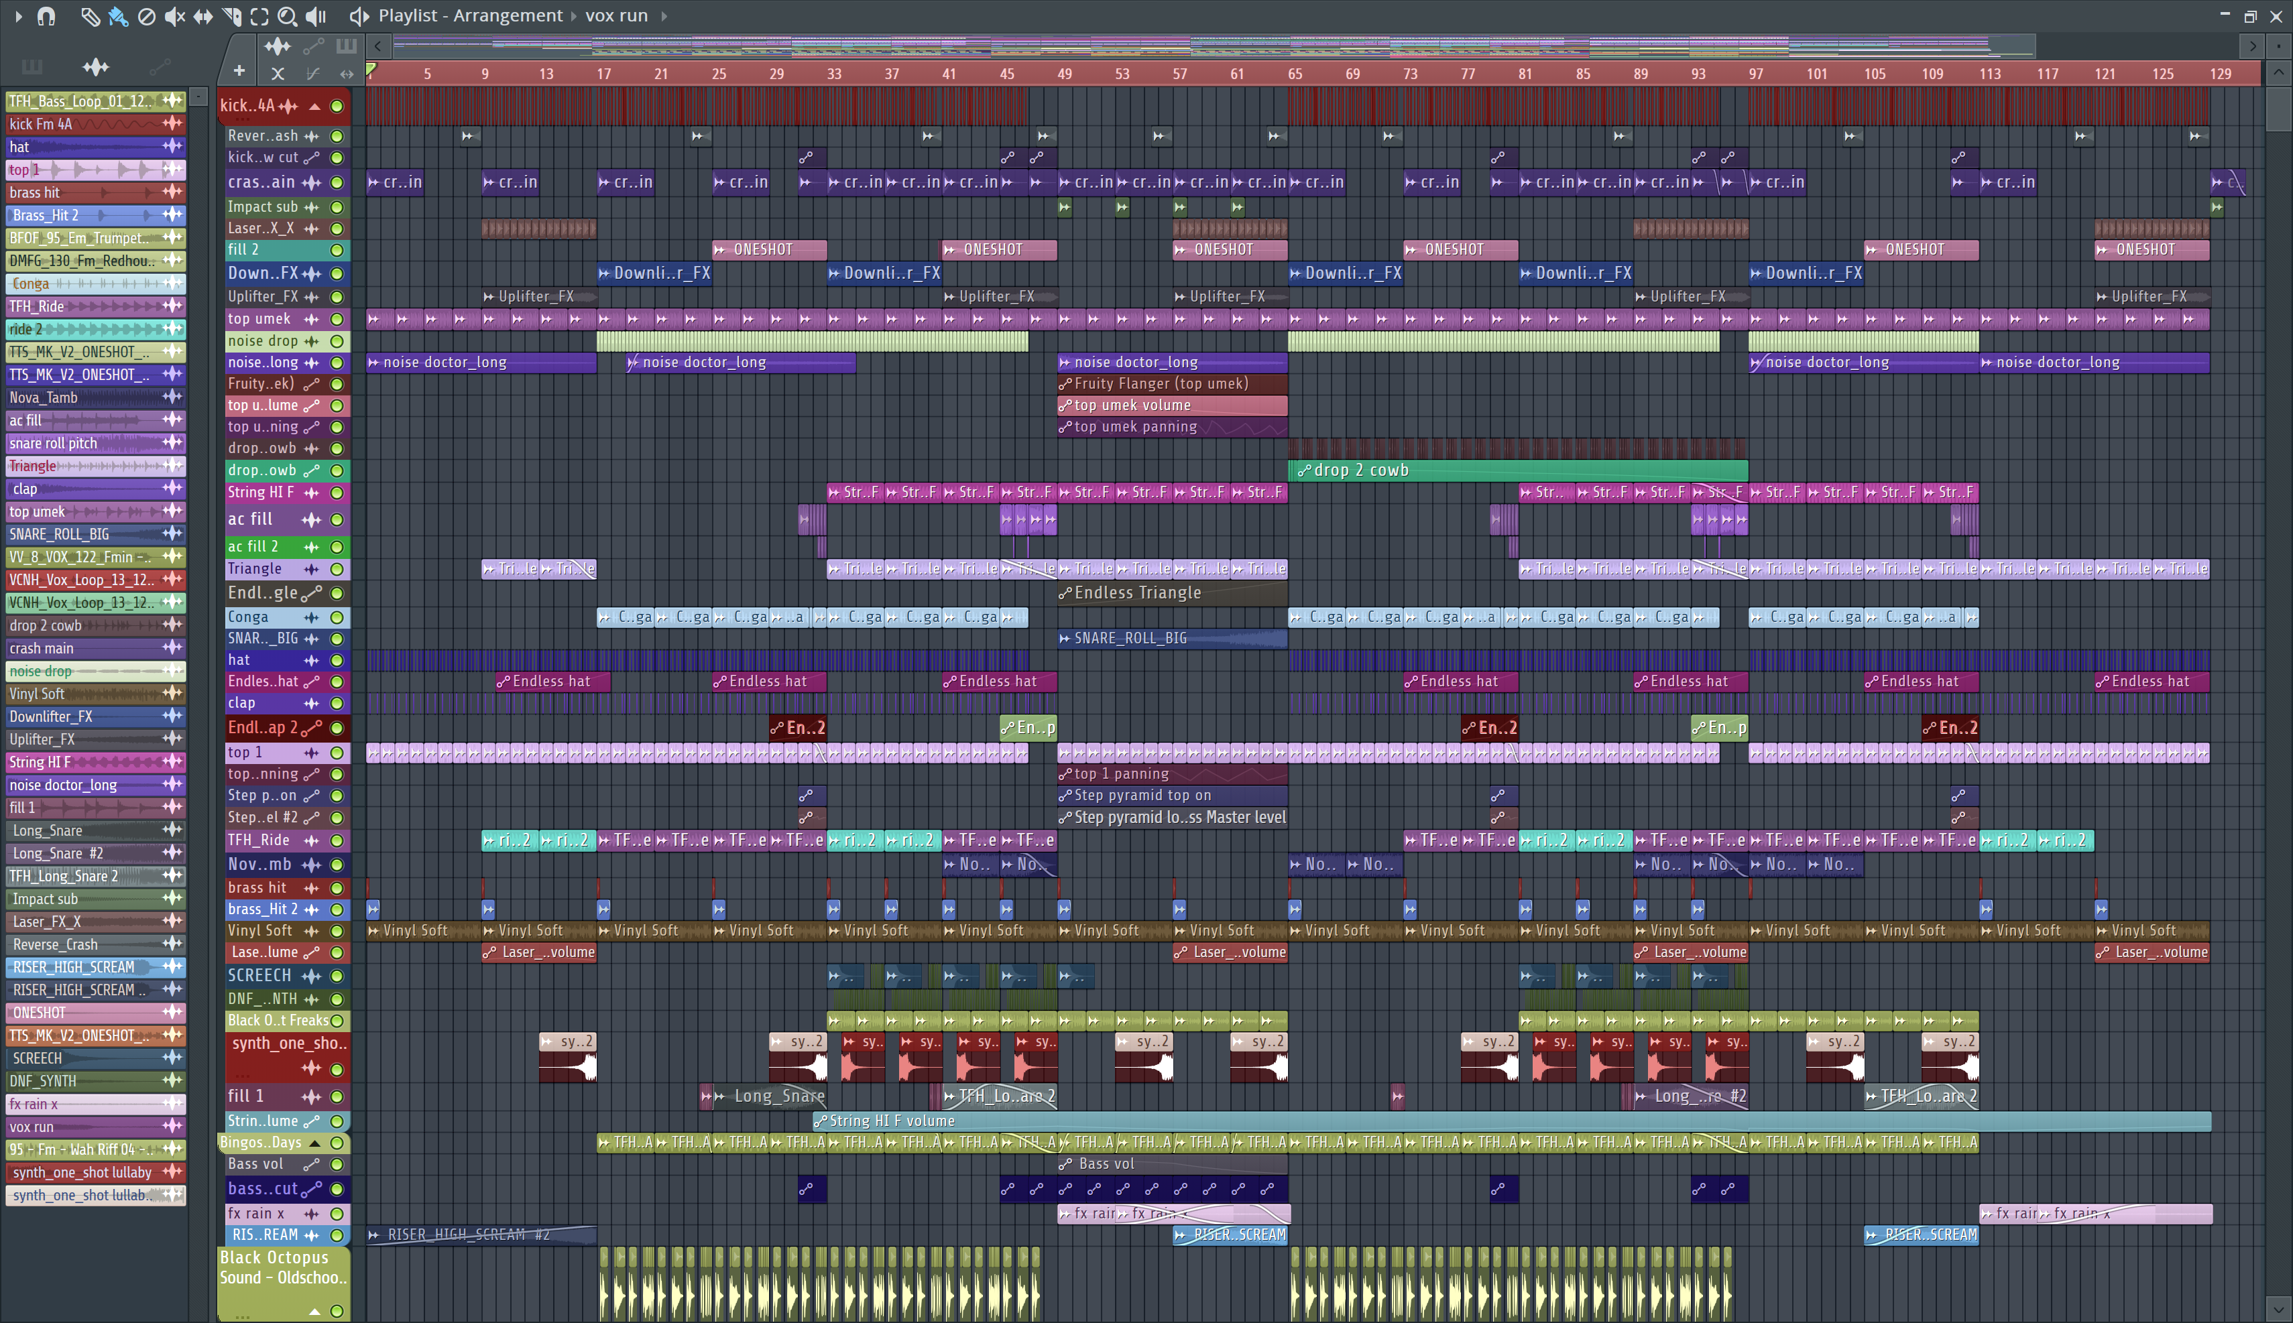Viewport: 2293px width, 1323px height.
Task: Click the waveform icon on kick Fm 4A picker clip
Action: [172, 123]
